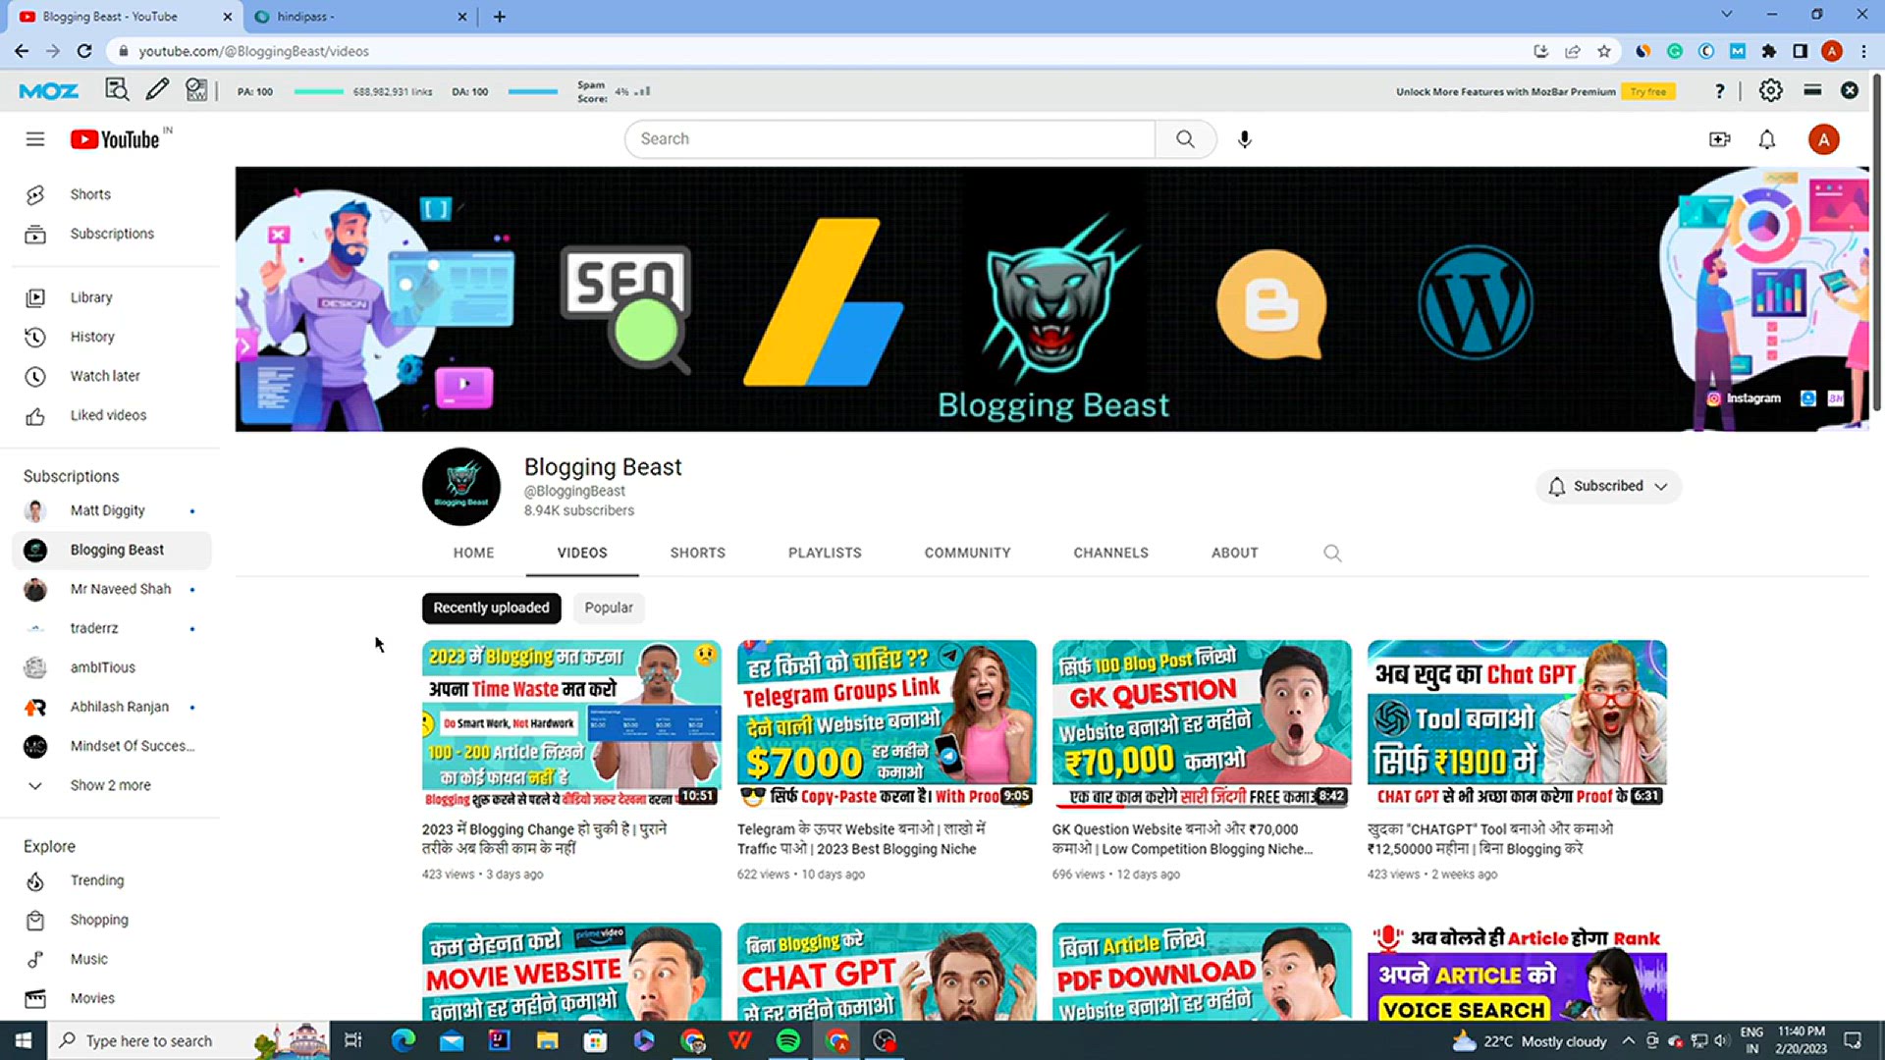This screenshot has width=1885, height=1060.
Task: Open the account avatar menu in YouTube
Action: point(1823,139)
